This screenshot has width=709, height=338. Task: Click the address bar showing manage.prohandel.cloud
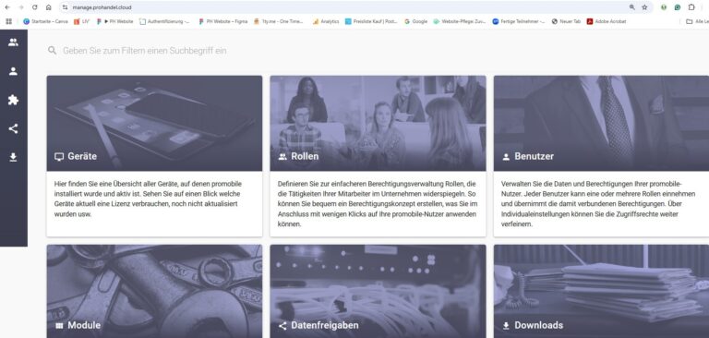point(343,7)
